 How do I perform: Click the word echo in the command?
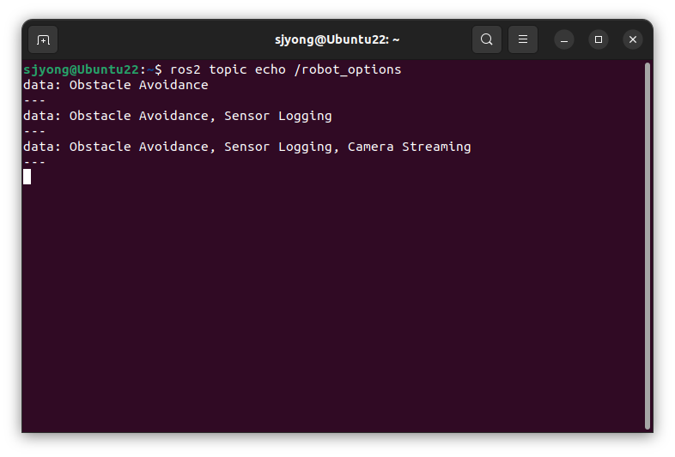click(x=271, y=69)
